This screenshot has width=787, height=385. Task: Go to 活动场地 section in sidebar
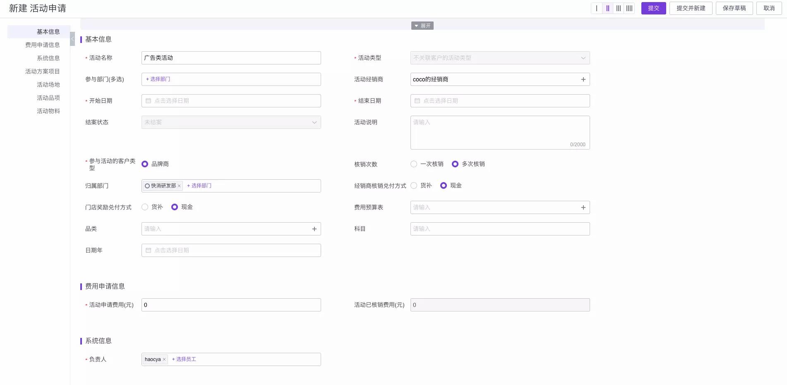click(48, 85)
